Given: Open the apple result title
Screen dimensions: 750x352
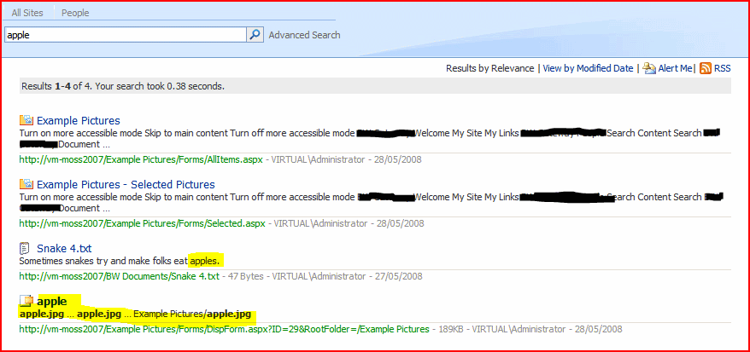Looking at the screenshot, I should pyautogui.click(x=52, y=301).
